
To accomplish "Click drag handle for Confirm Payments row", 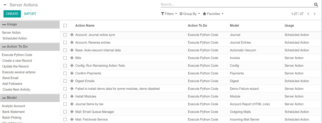I will point(72,73).
